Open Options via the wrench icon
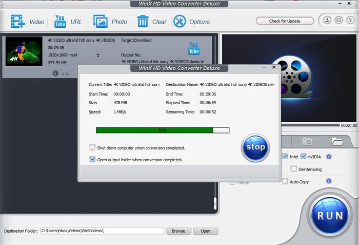 pos(180,22)
